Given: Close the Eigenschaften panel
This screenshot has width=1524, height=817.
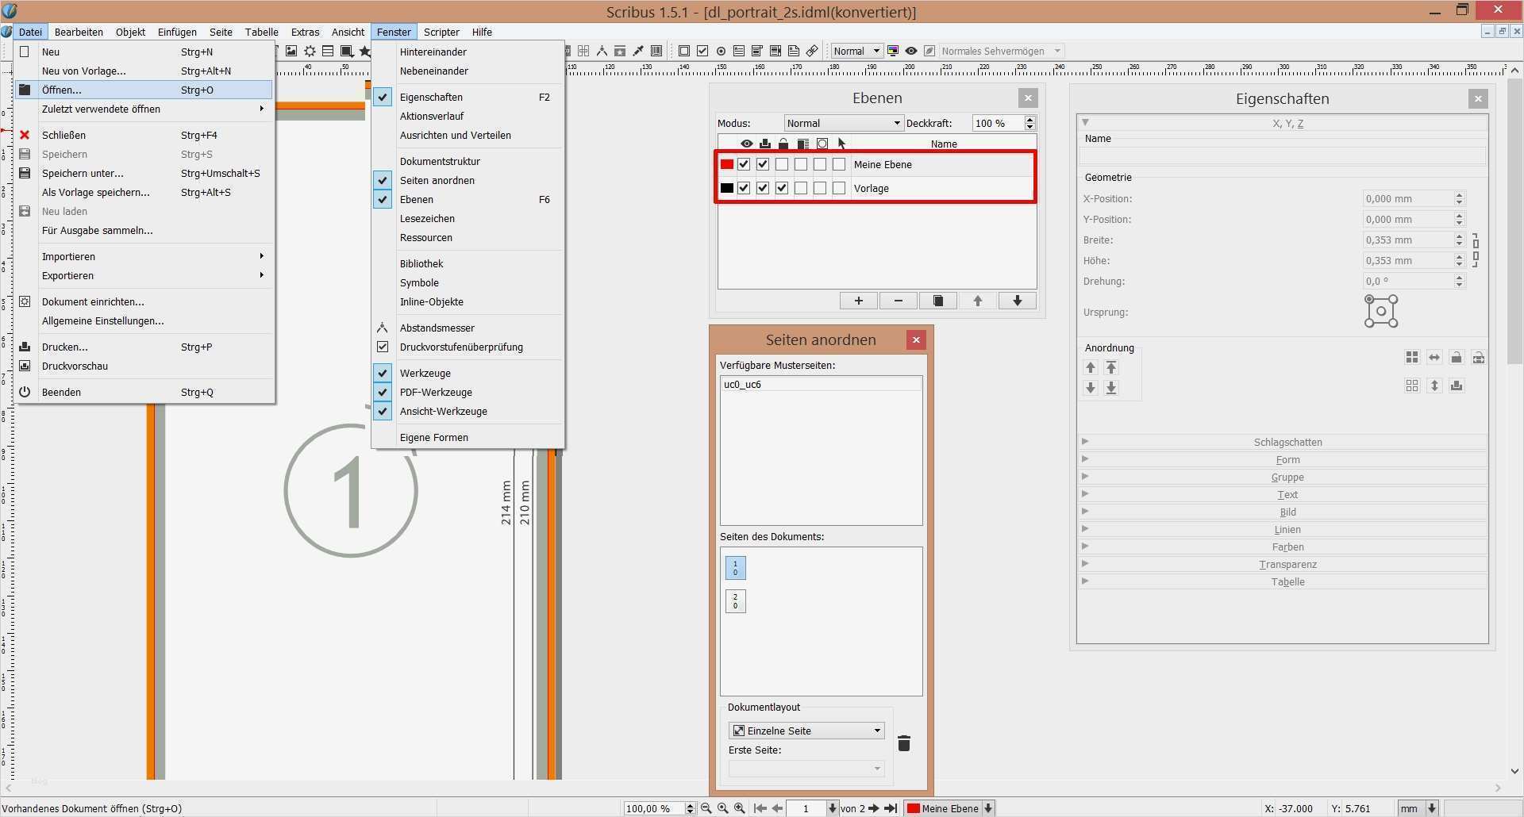Looking at the screenshot, I should click(x=1478, y=98).
